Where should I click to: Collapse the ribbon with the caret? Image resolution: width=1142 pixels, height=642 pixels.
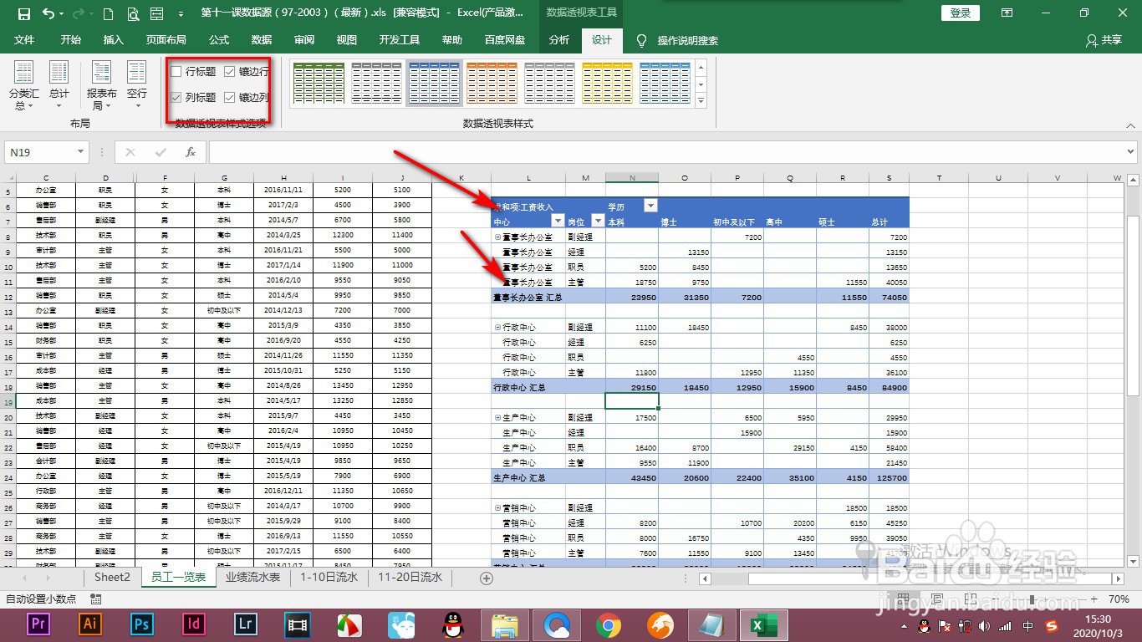pyautogui.click(x=1129, y=126)
